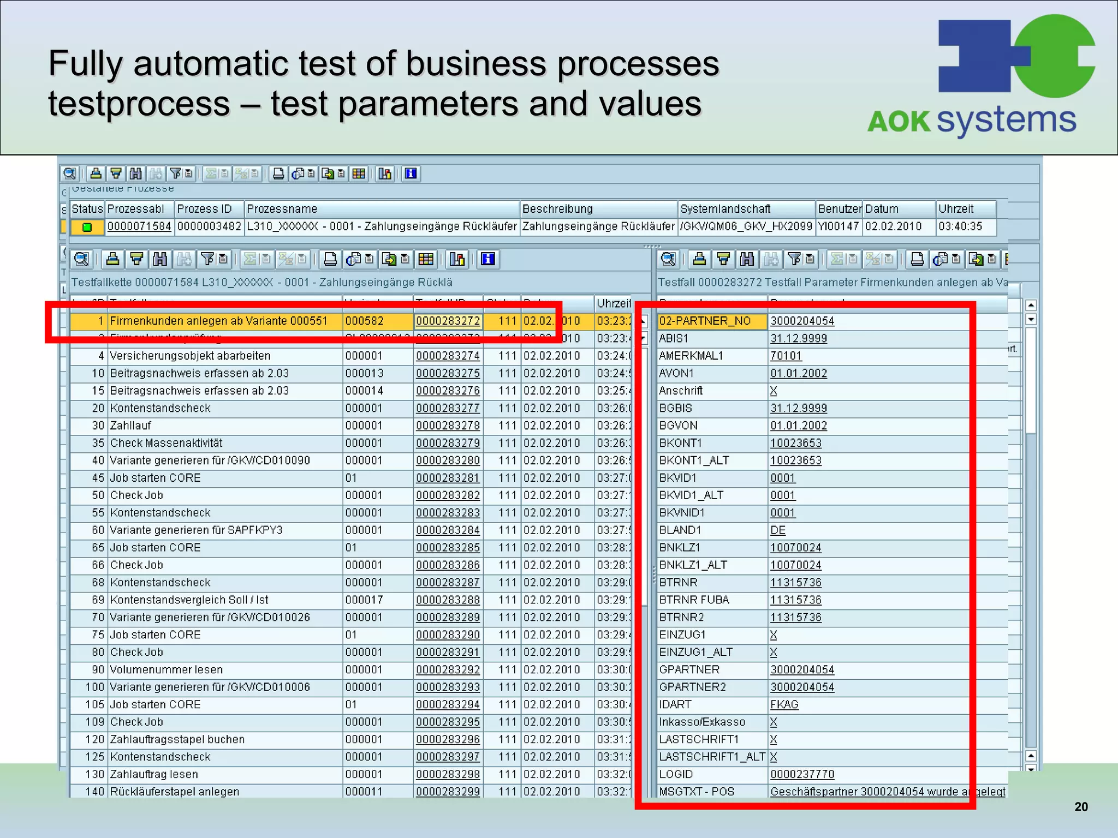Open Prozessablauf link 0000071584
This screenshot has height=838, width=1118.
(x=139, y=226)
